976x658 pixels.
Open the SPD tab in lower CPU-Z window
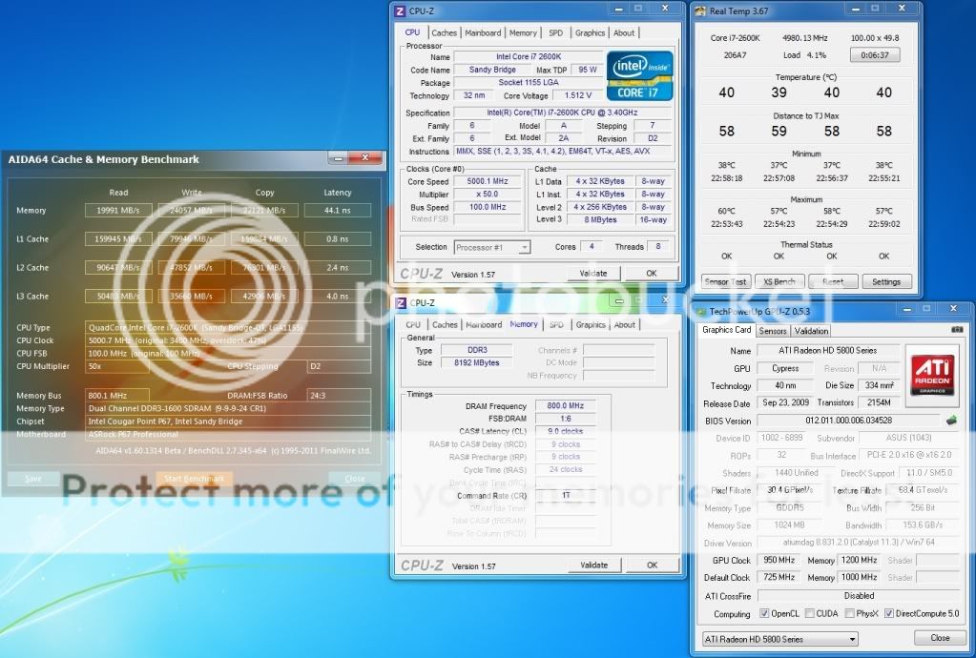556,324
